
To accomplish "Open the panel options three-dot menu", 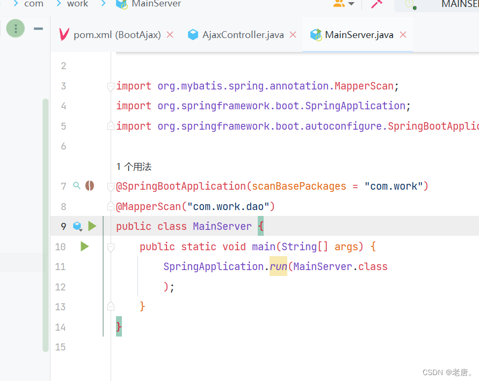I will point(16,28).
